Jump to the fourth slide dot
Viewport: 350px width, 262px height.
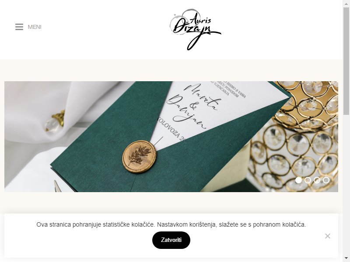(x=326, y=180)
